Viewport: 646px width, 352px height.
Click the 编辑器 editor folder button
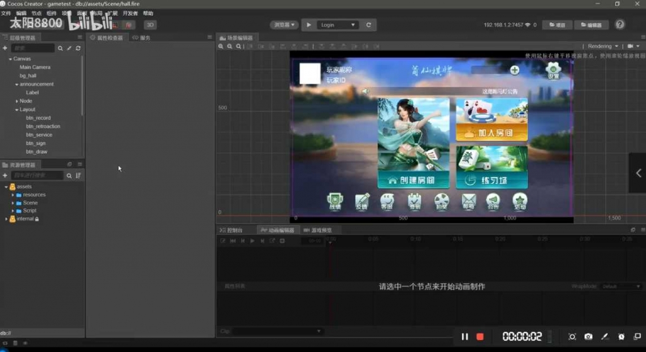click(591, 25)
